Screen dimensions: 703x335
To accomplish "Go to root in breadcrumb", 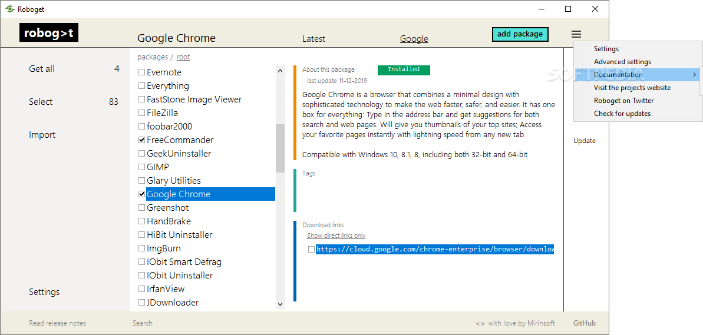I will click(183, 57).
